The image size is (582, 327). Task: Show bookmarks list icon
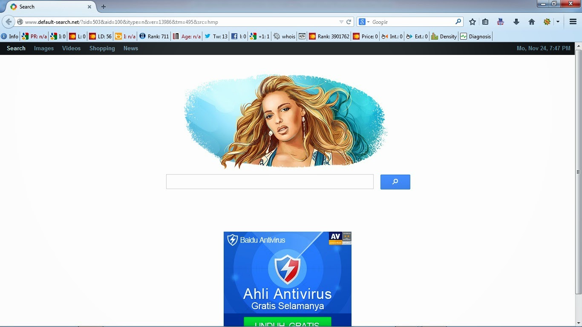(485, 22)
